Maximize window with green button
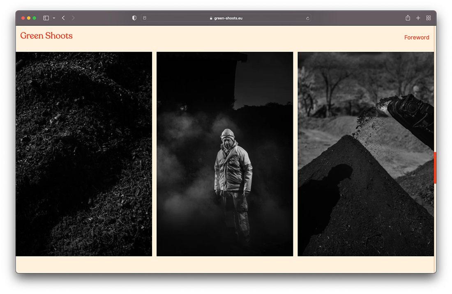This screenshot has width=452, height=294. point(35,18)
